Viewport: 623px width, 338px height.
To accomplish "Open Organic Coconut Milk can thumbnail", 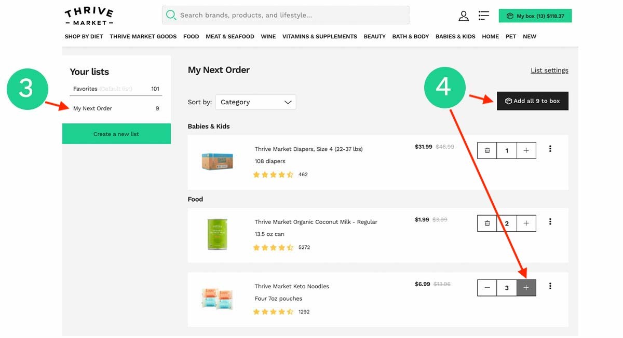I will click(x=218, y=234).
